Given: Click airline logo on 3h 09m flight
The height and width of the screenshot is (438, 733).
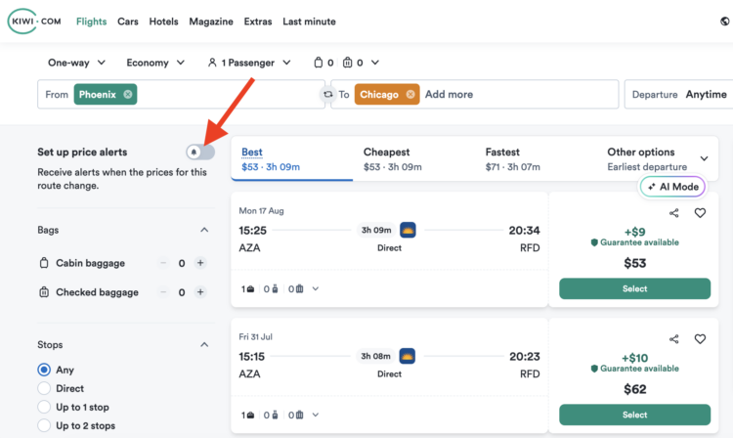Looking at the screenshot, I should click(408, 230).
